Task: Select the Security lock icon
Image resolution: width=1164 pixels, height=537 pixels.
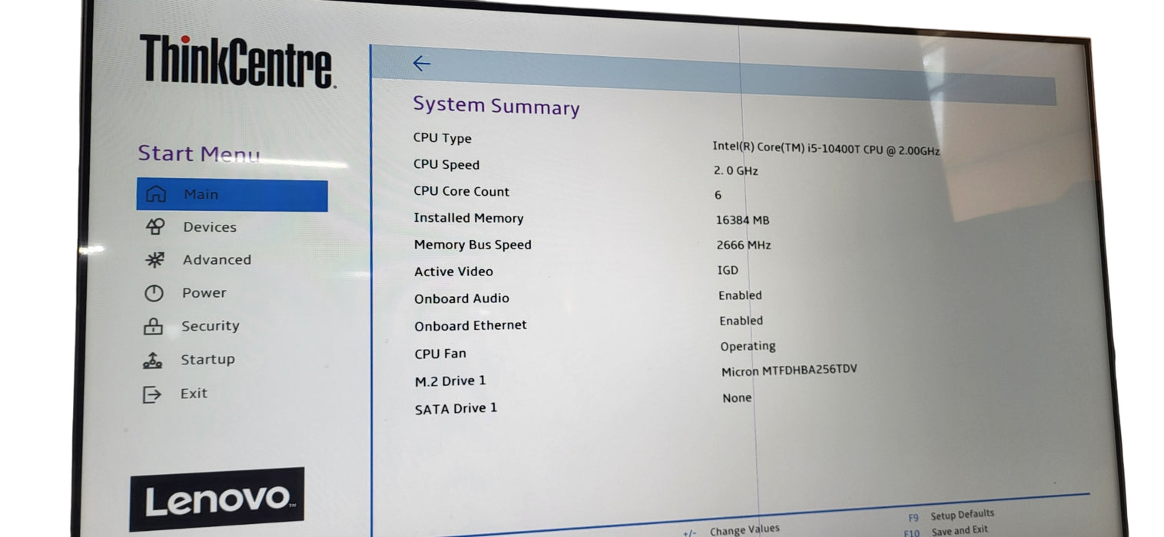Action: [153, 326]
